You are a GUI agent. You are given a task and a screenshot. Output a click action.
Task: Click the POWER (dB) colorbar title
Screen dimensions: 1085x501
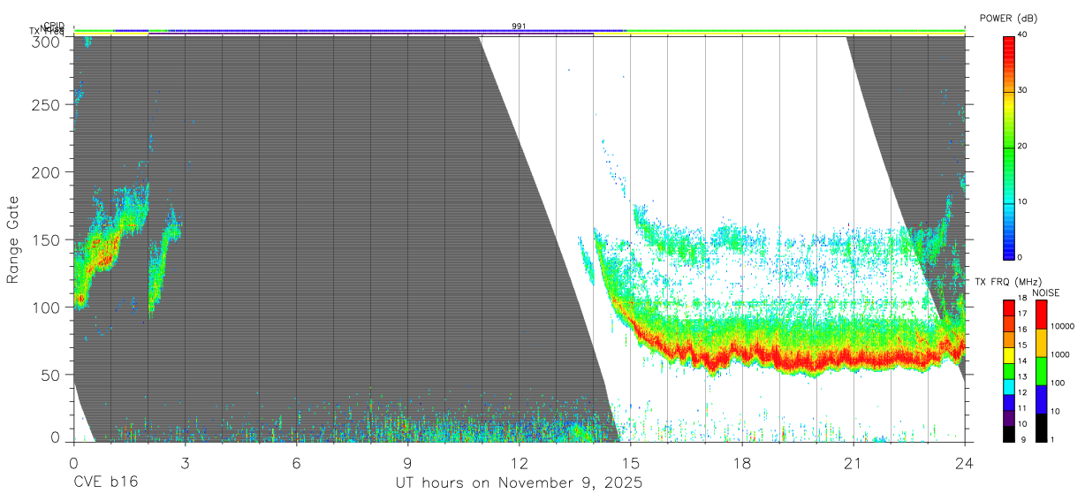point(1009,19)
